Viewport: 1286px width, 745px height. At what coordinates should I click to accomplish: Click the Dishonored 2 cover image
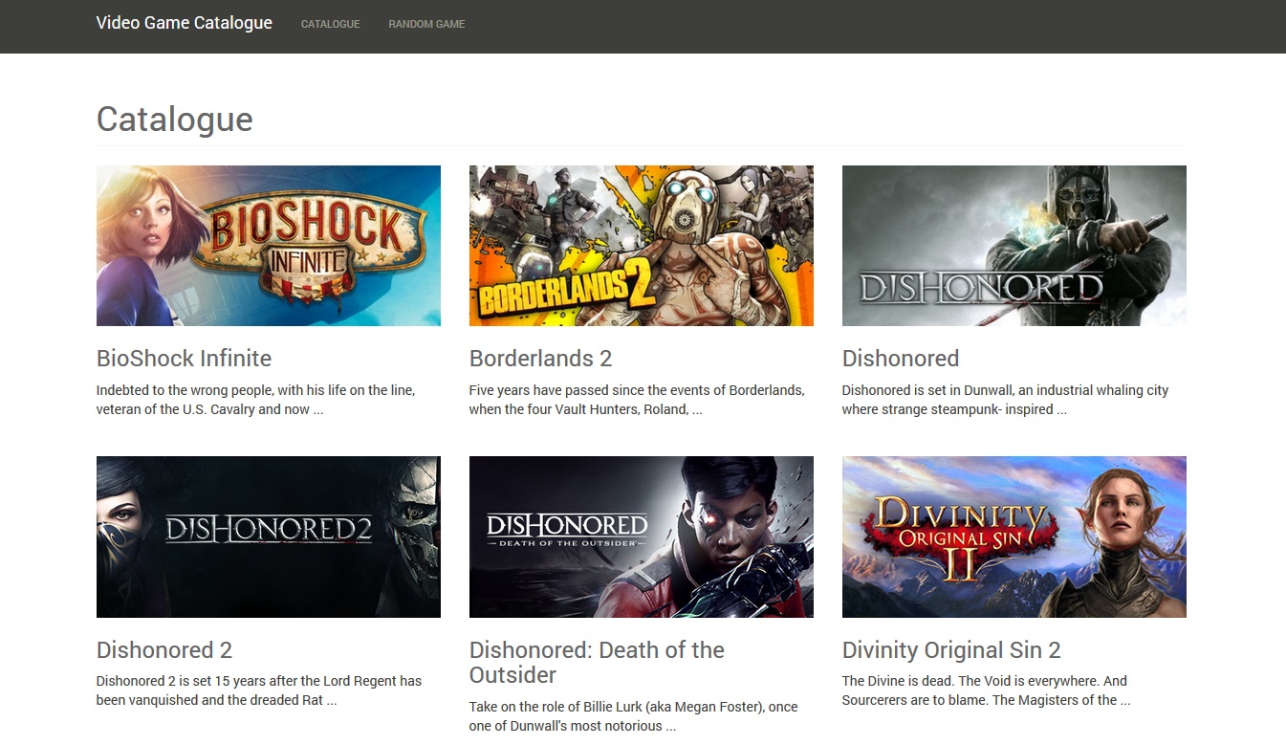pos(268,536)
